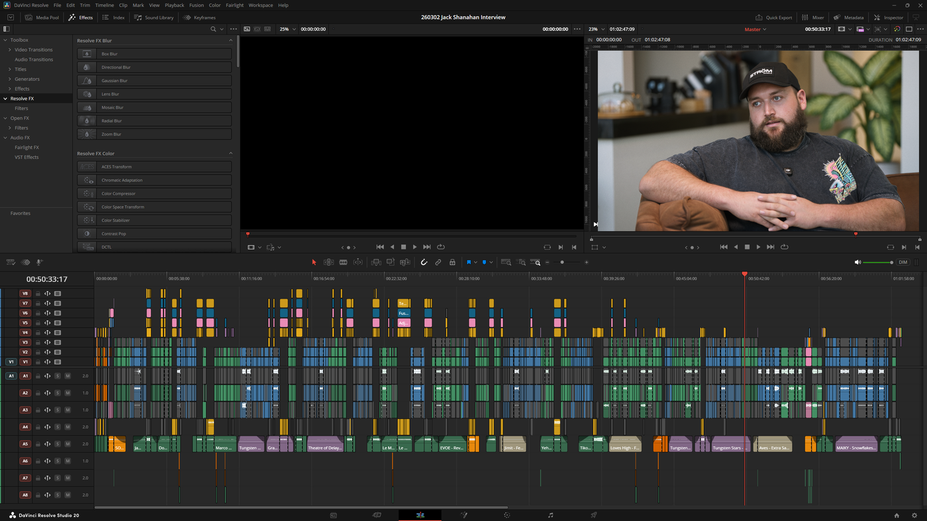Toggle Linked Selection in the timeline toolbar
The image size is (927, 521).
(x=438, y=261)
